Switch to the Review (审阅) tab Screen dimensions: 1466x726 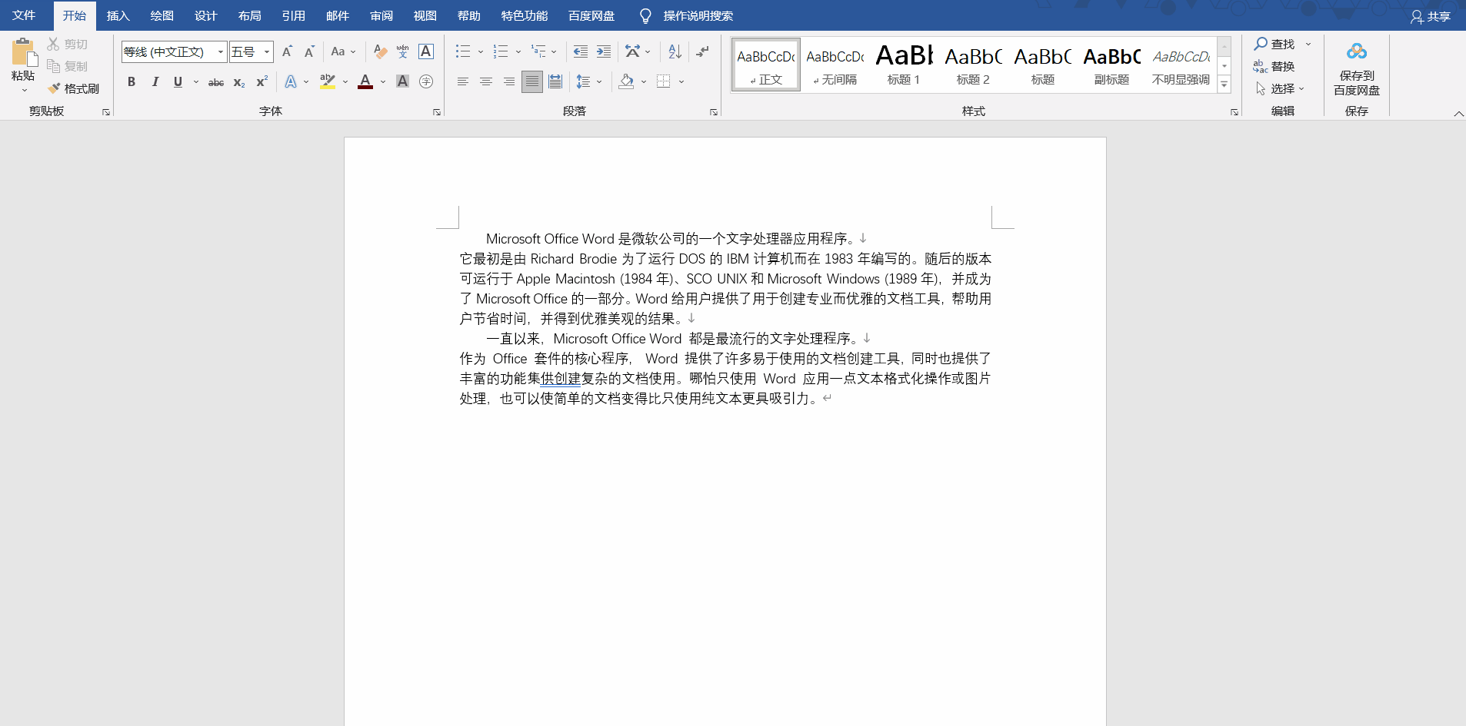click(x=381, y=15)
